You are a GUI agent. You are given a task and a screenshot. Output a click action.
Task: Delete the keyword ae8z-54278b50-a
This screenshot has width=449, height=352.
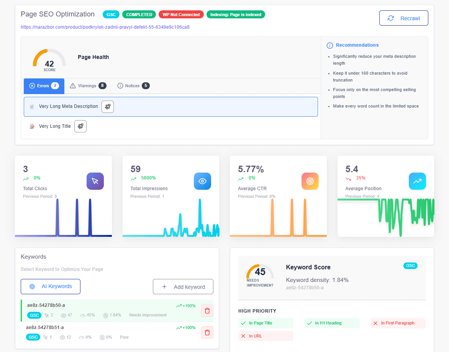(207, 310)
